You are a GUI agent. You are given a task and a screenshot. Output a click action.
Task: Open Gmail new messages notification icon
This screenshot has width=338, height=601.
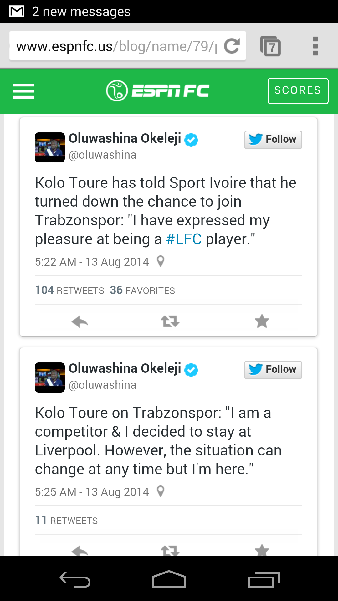click(17, 11)
